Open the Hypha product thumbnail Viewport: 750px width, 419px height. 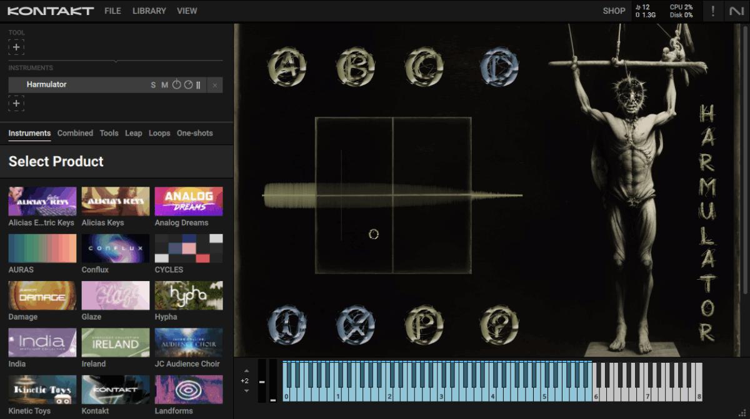[x=189, y=295]
